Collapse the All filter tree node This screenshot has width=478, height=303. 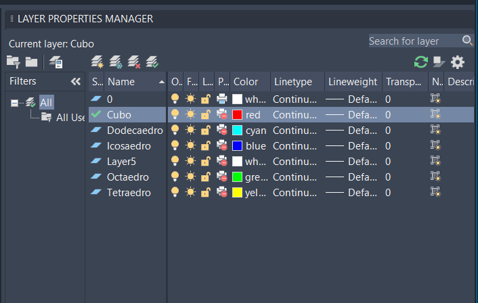point(15,102)
